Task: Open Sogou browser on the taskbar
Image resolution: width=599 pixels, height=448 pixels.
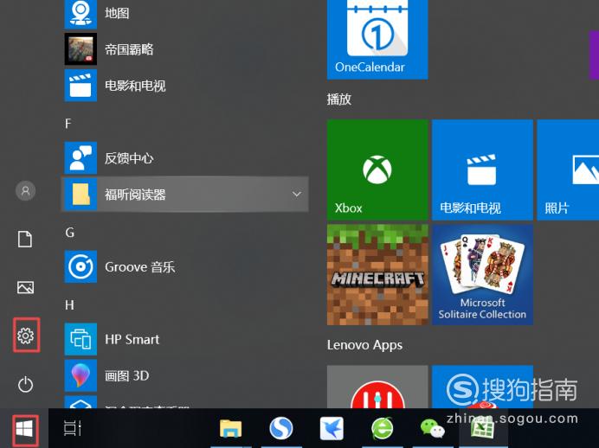Action: 281,428
